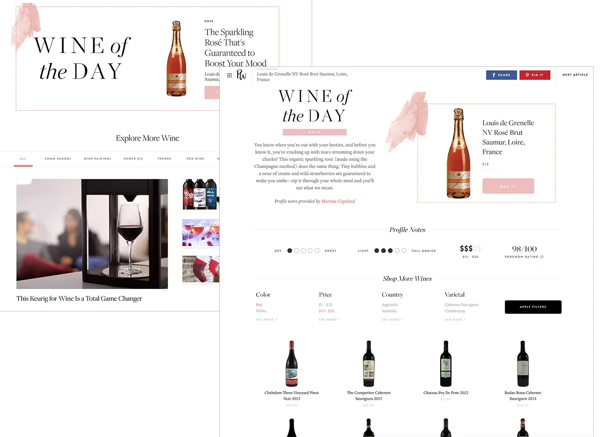Pin article with Pin It button

tap(534, 75)
